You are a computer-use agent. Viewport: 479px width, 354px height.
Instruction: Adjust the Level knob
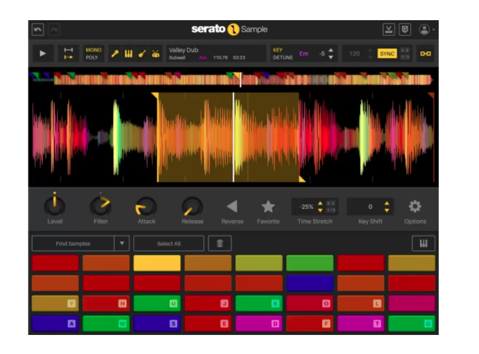tap(55, 206)
